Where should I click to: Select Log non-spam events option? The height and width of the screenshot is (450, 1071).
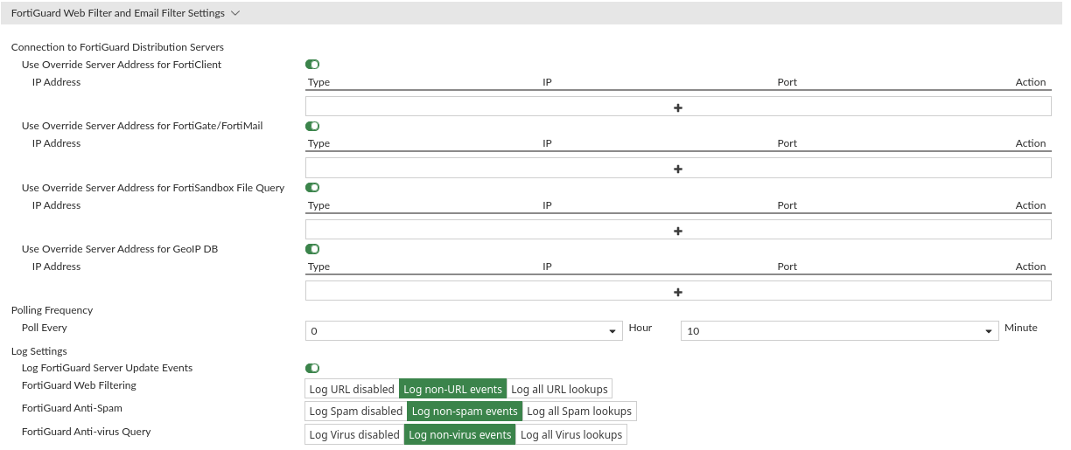[x=465, y=411]
